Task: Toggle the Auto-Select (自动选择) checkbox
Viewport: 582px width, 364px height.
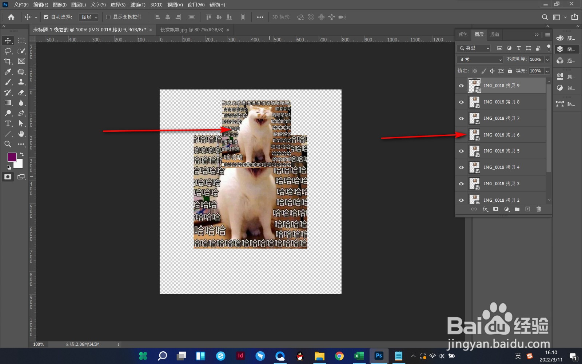Action: (x=46, y=17)
